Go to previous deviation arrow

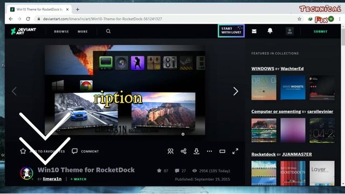point(15,91)
